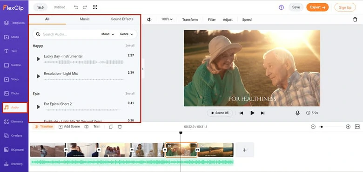Click the duplicate scene icon
The height and width of the screenshot is (172, 363).
click(111, 127)
